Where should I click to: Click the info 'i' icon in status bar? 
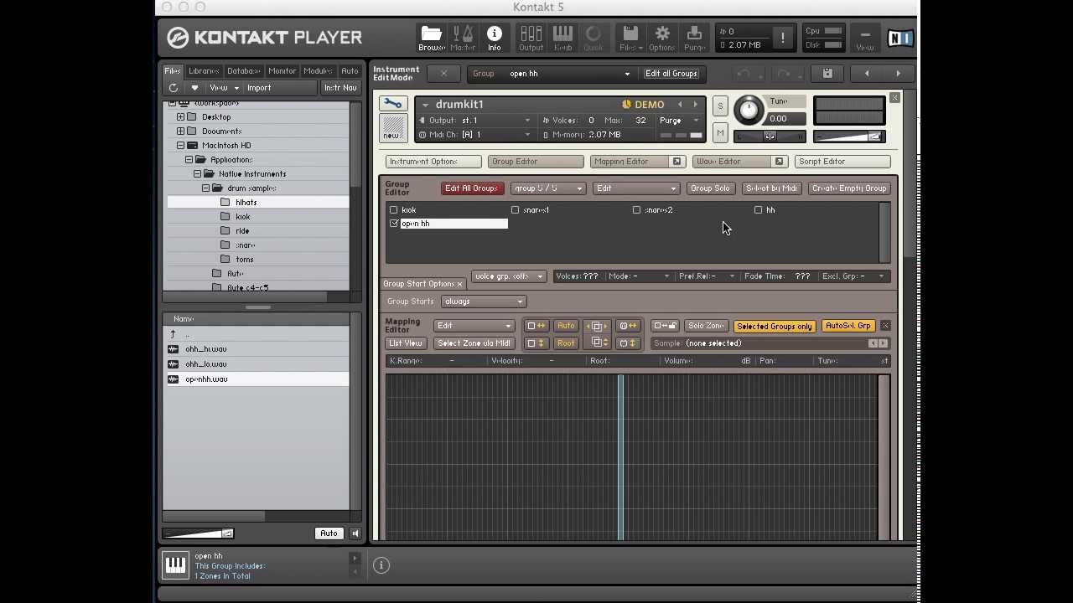coord(381,565)
